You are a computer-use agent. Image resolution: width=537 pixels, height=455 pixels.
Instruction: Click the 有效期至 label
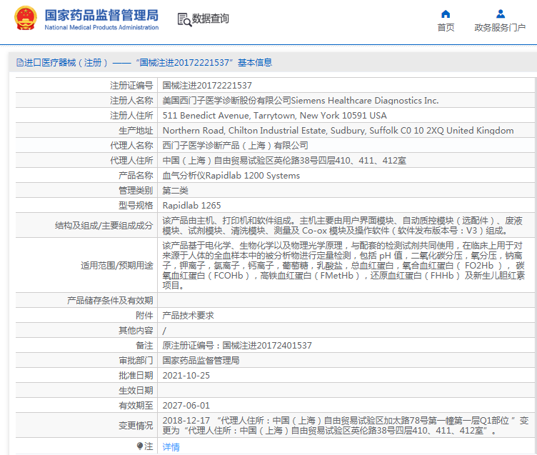coord(136,406)
